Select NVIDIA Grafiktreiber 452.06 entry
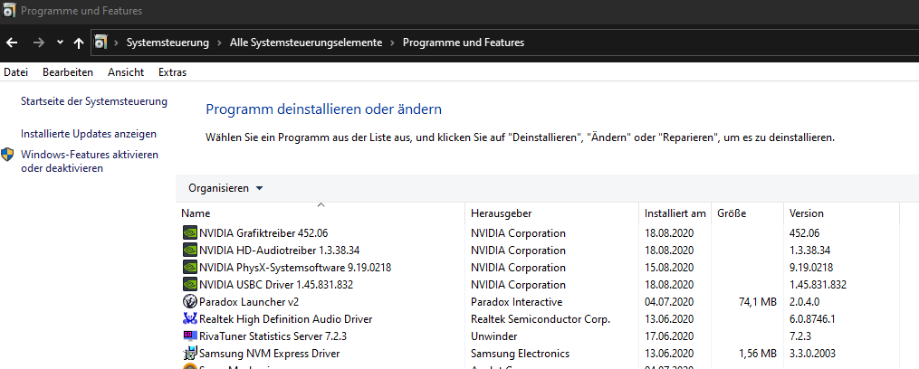 point(263,233)
